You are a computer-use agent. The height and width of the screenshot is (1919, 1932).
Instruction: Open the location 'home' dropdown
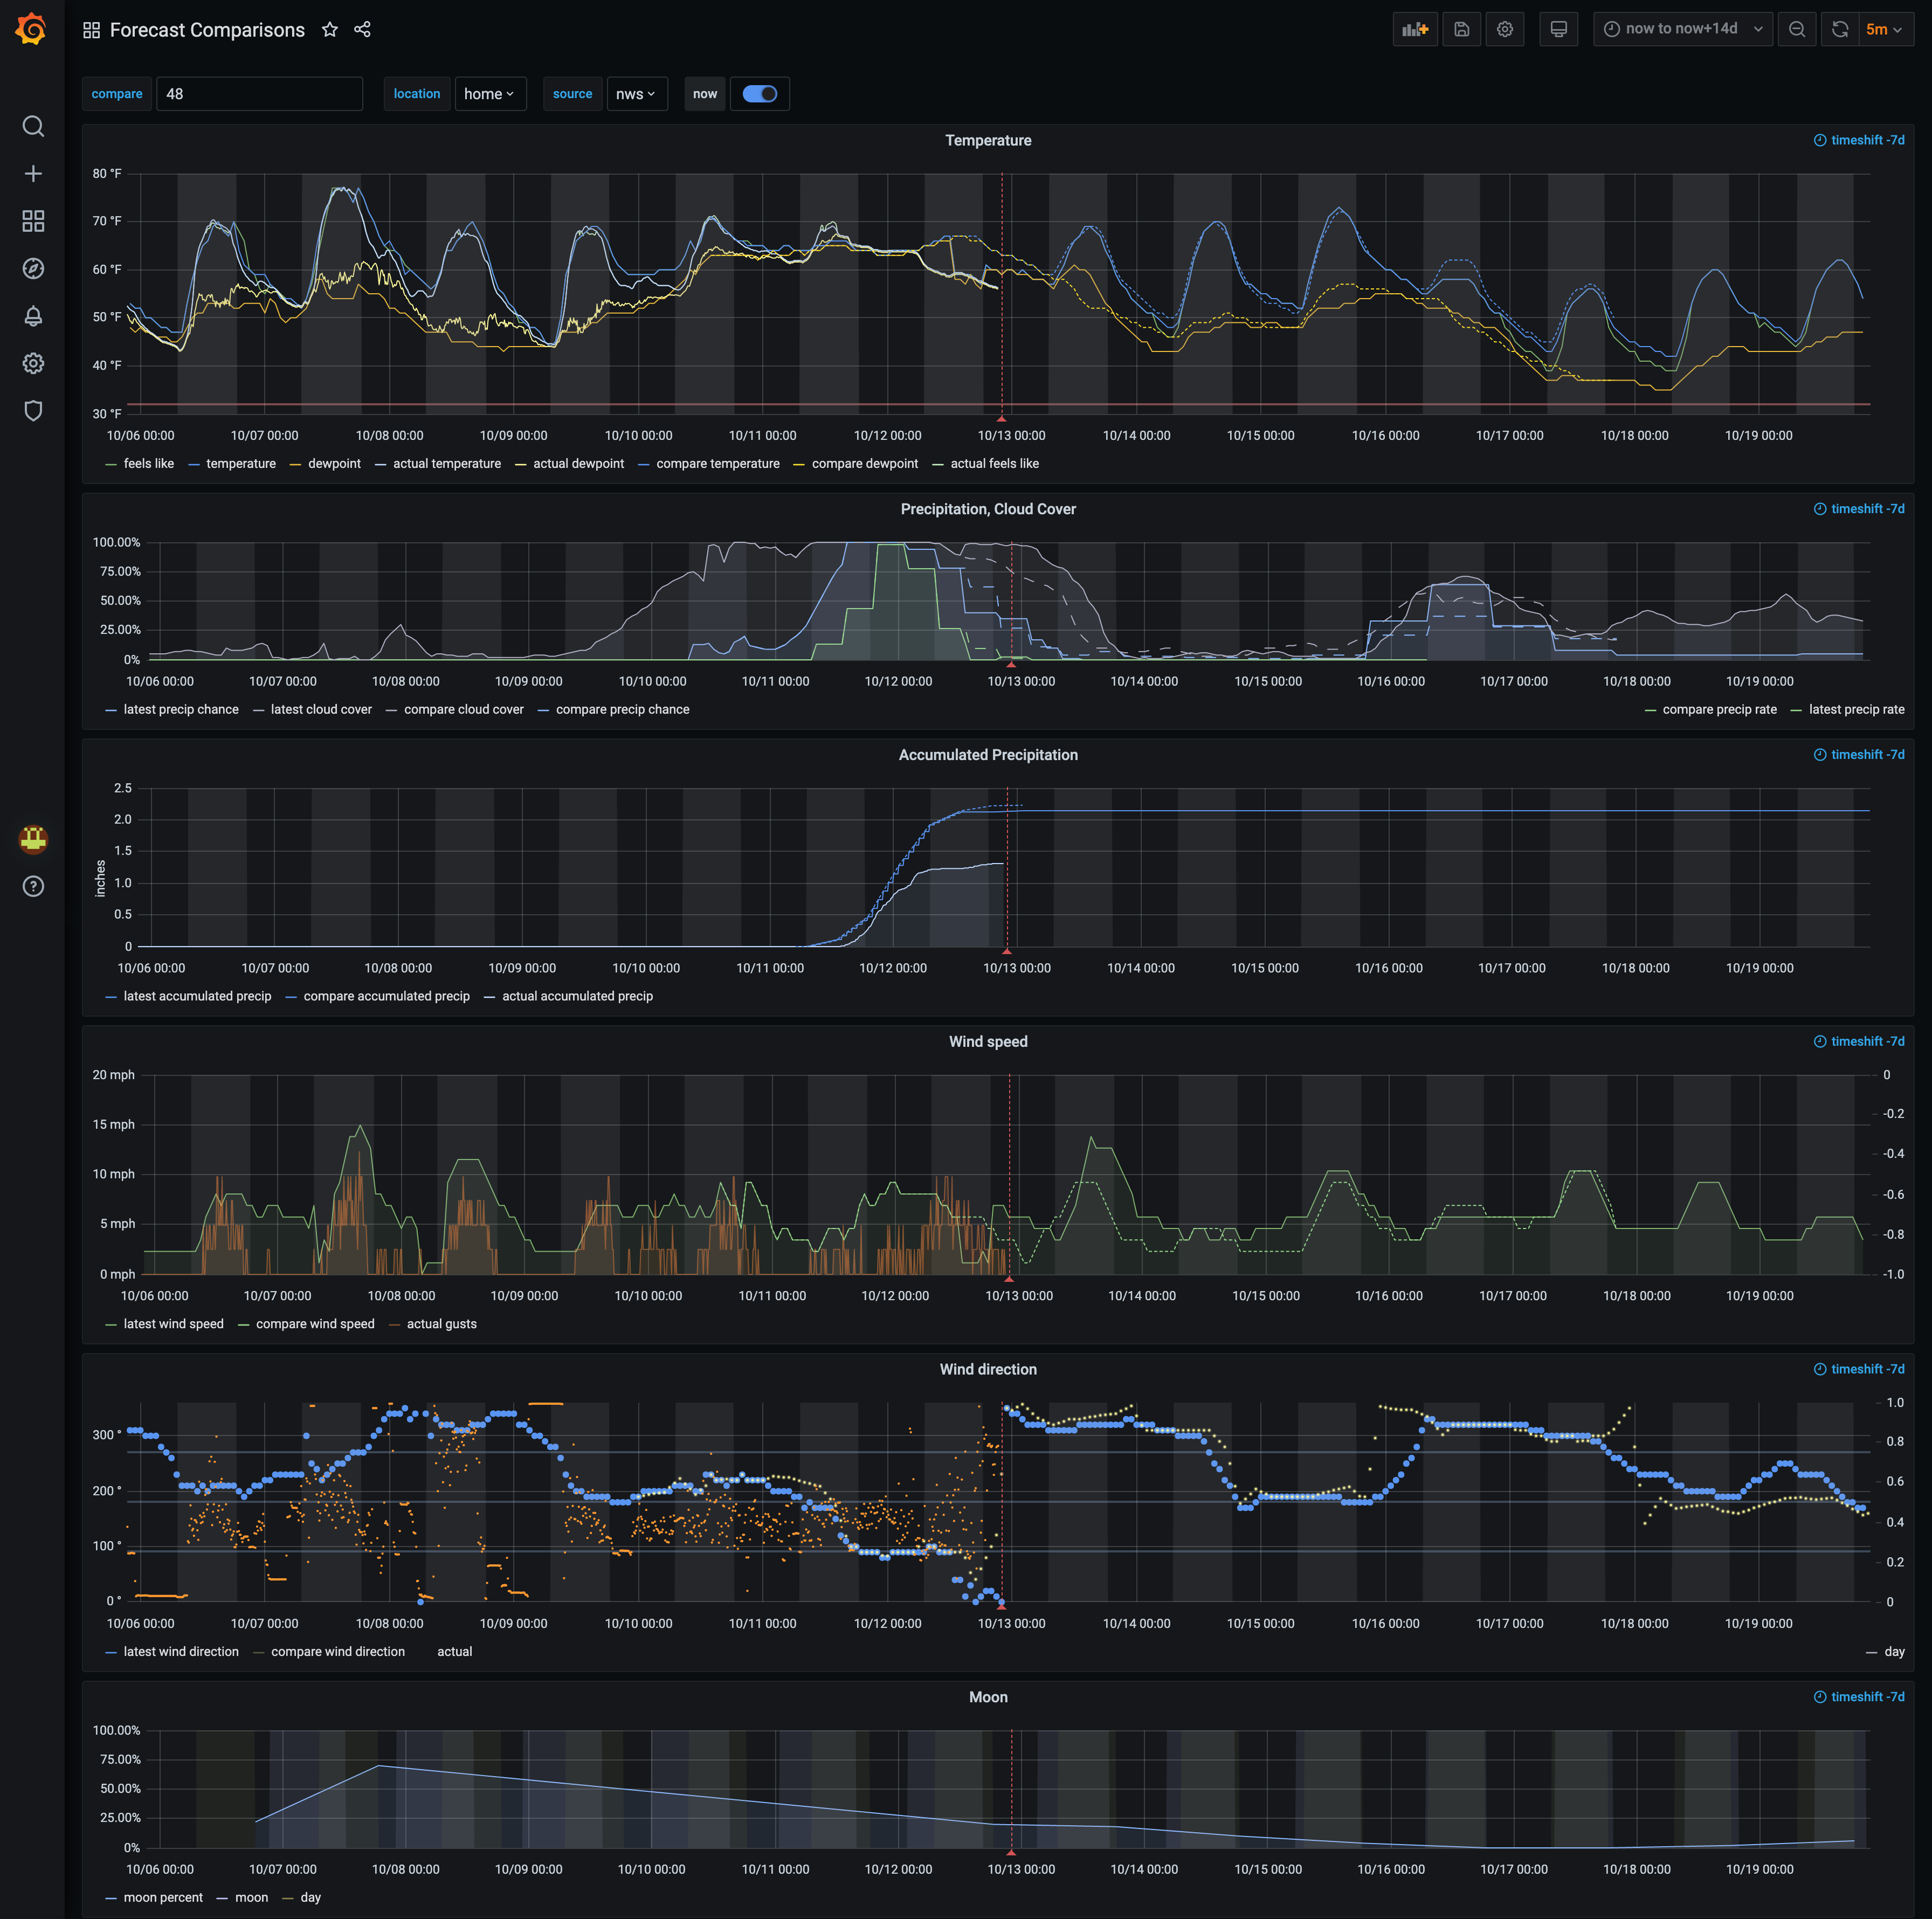489,94
